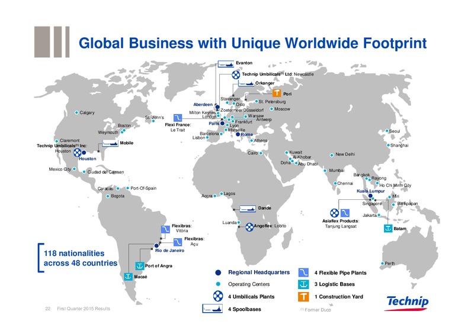Image resolution: width=474 pixels, height=334 pixels.
Task: Click the legend's 4 Spoolbases ship icon
Action: (x=213, y=309)
